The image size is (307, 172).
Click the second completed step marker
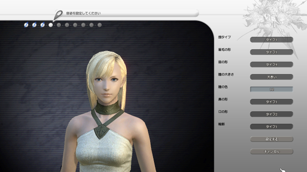pyautogui.click(x=34, y=25)
